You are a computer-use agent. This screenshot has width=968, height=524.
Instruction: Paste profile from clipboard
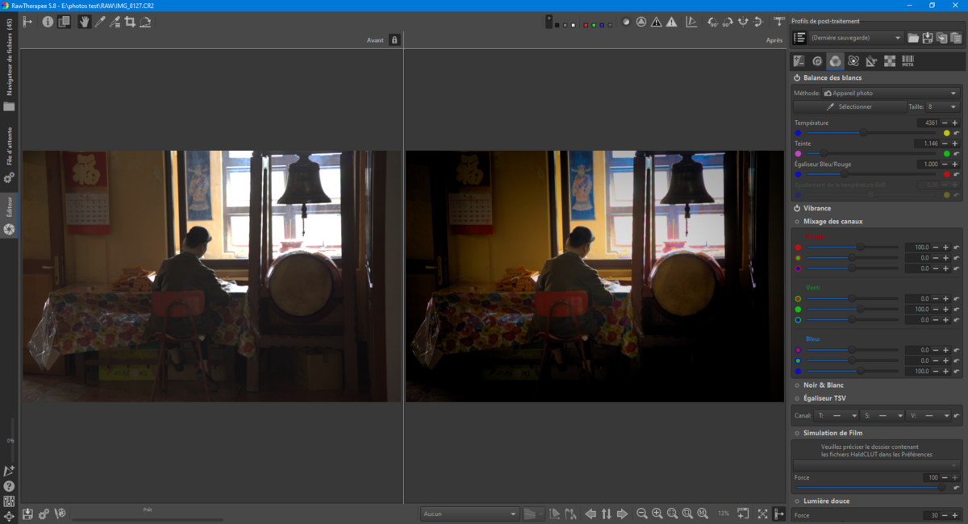956,38
